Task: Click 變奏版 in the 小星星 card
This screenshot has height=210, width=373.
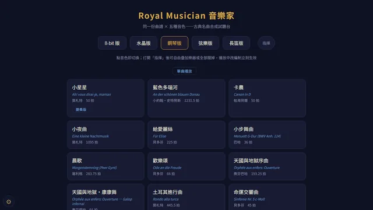Action: 81,110
